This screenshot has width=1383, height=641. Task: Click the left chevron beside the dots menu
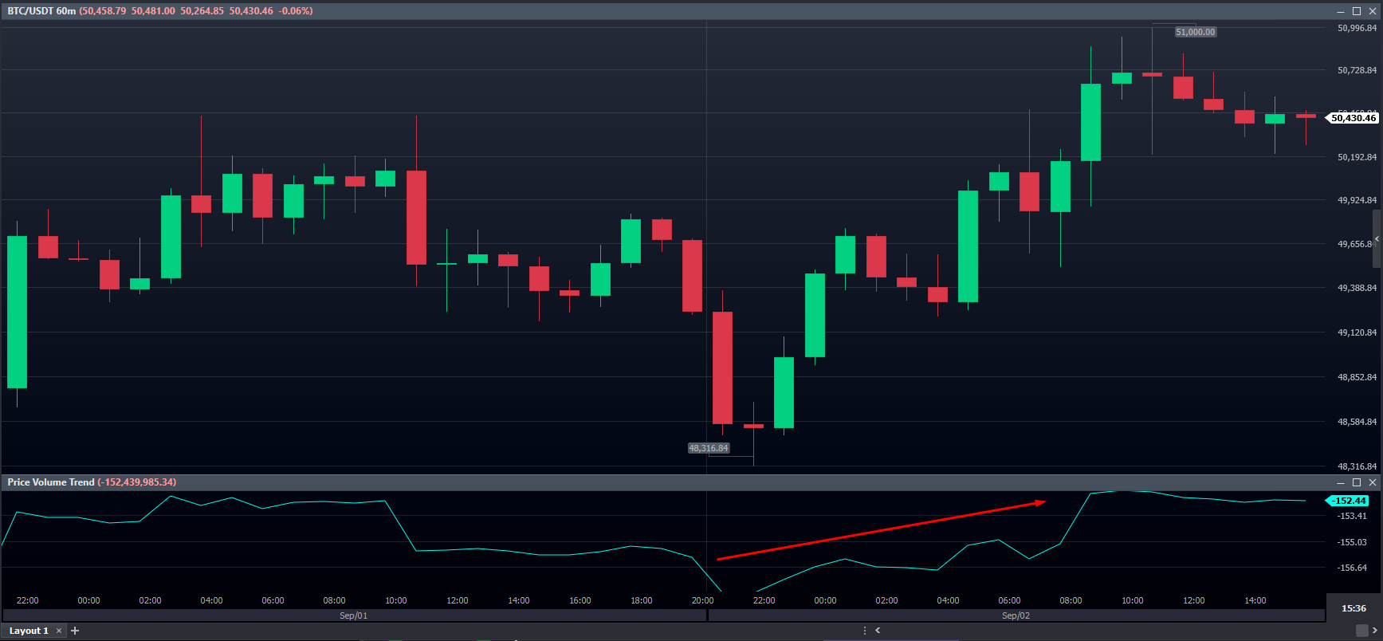(x=878, y=631)
